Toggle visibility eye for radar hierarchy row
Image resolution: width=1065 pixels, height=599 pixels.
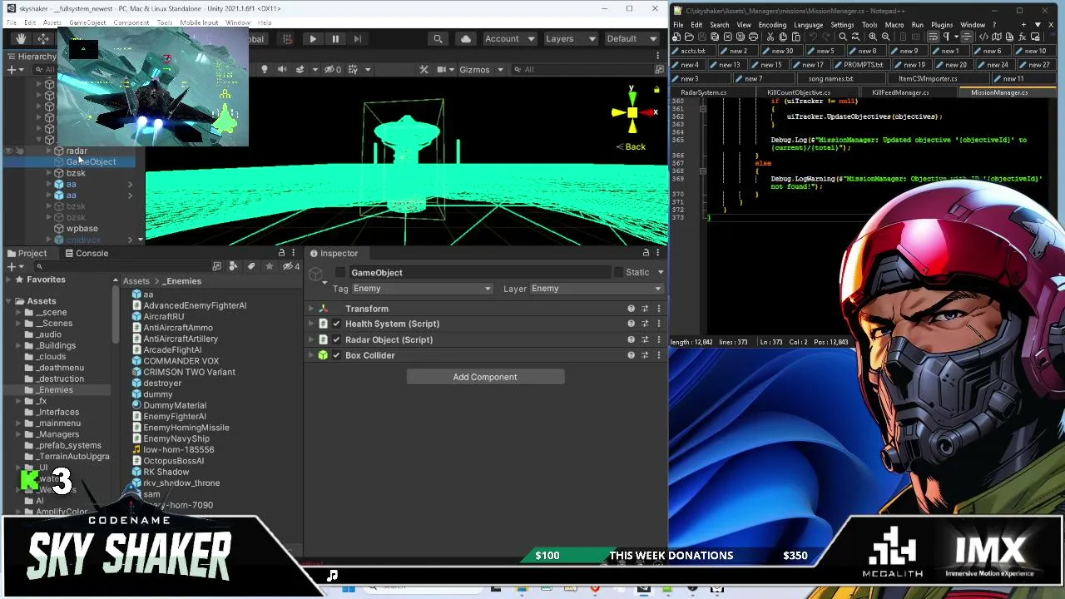[9, 151]
